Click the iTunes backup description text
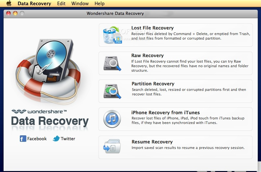Screen dimensions: 261x172 click(x=188, y=120)
